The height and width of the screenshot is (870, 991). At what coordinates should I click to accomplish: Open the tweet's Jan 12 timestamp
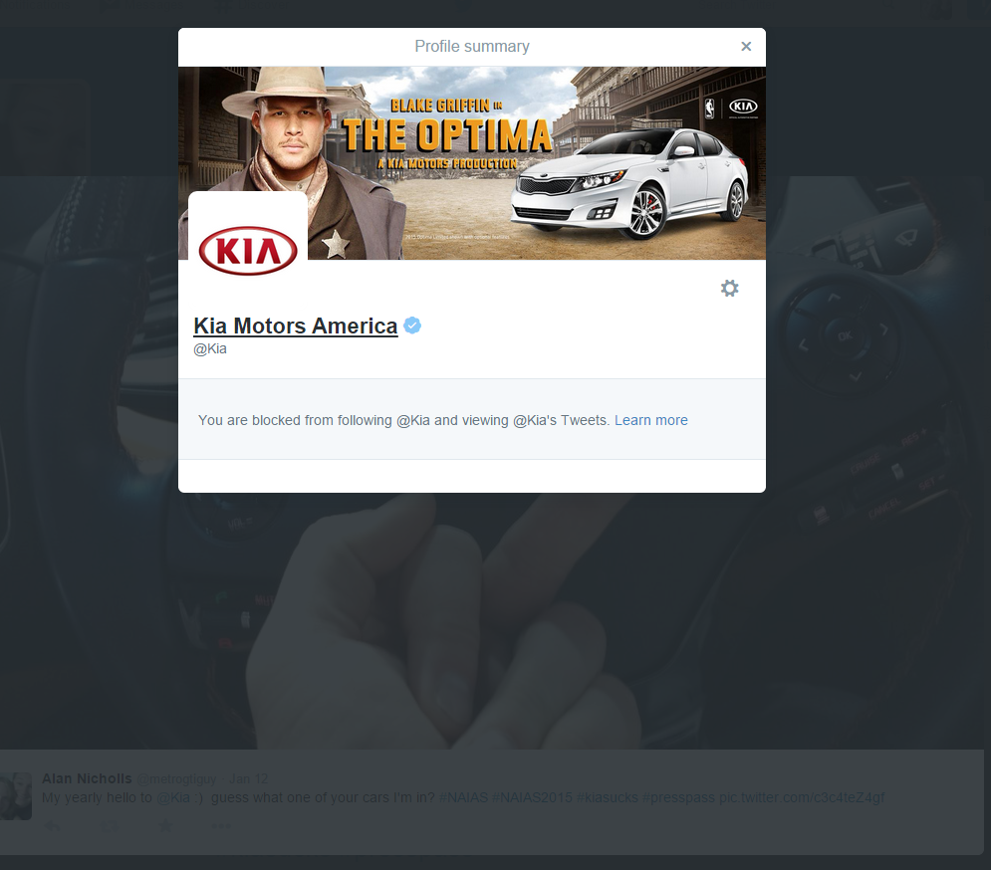tap(248, 779)
